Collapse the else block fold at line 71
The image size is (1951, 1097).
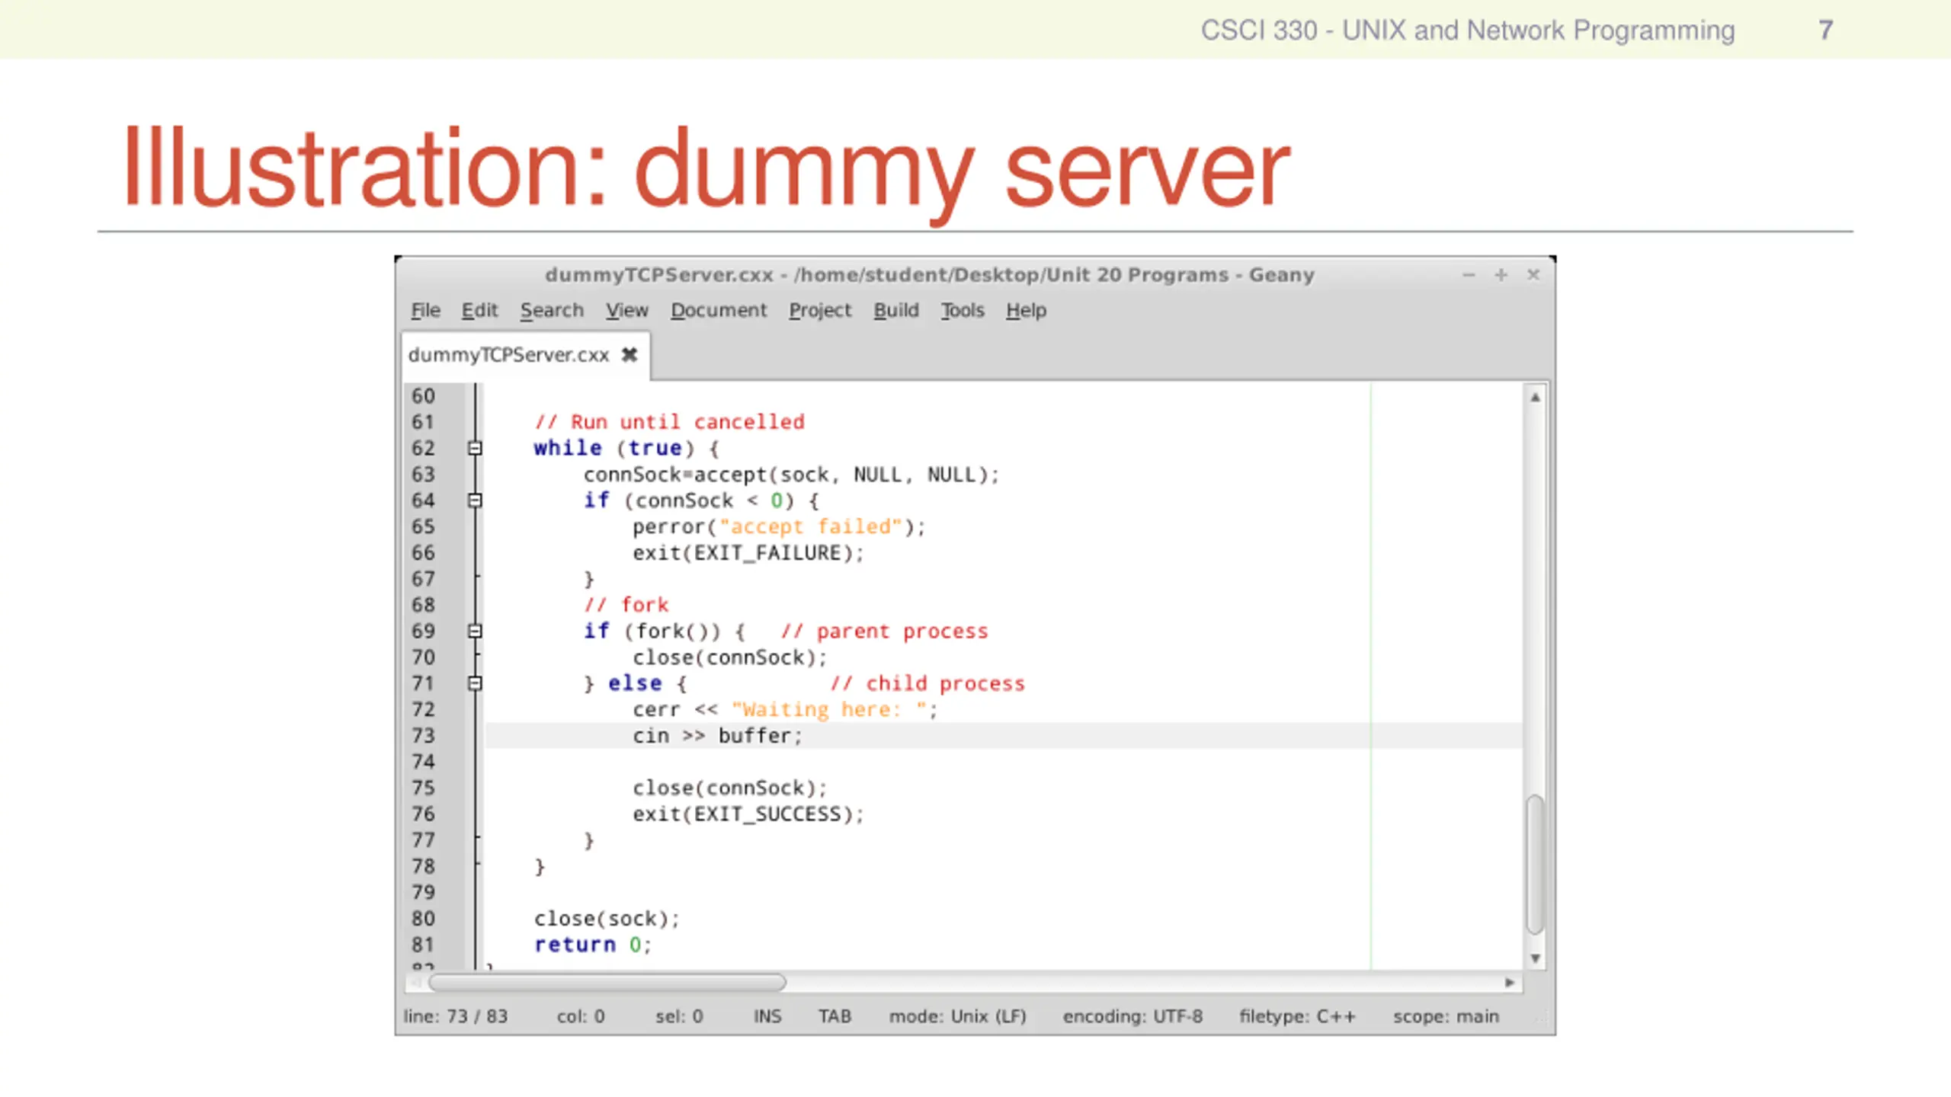coord(475,683)
